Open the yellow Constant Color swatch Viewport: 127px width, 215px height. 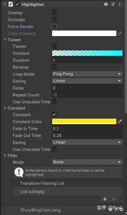(x=84, y=121)
